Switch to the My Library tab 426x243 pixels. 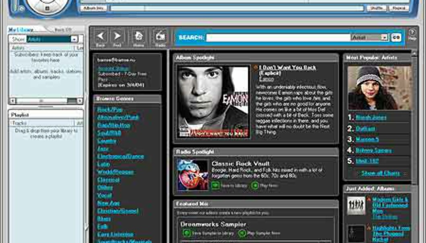21,30
